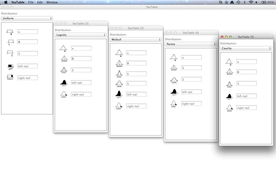This screenshot has width=276, height=172.
Task: Open the Uniform distribution dropdown
Action: [x=27, y=18]
